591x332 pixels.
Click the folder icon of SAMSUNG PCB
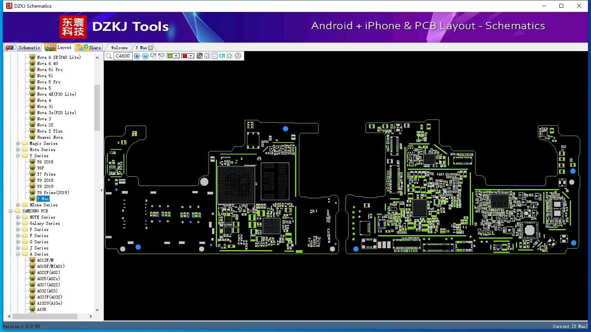(18, 211)
